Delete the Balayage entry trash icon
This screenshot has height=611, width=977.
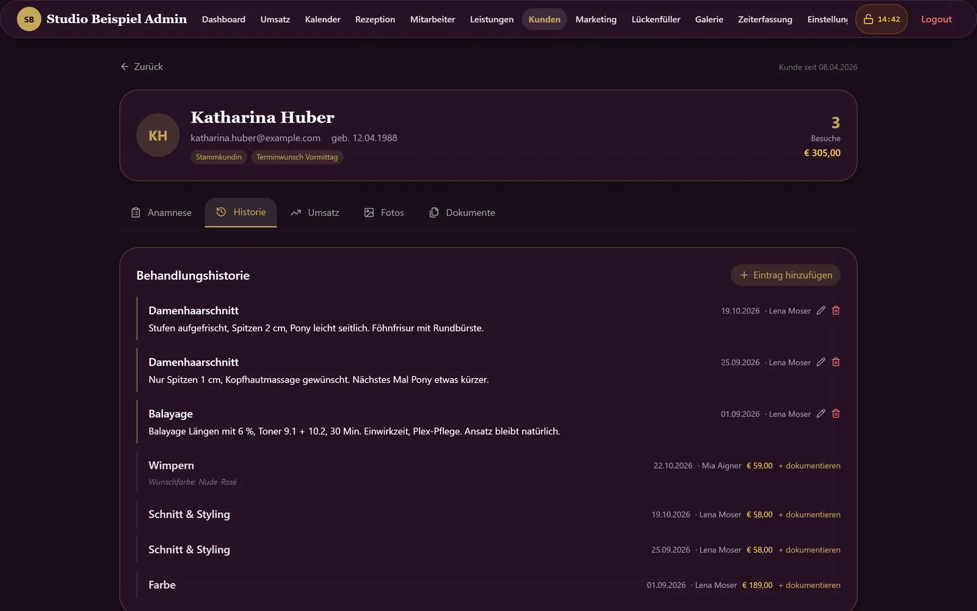click(x=836, y=414)
